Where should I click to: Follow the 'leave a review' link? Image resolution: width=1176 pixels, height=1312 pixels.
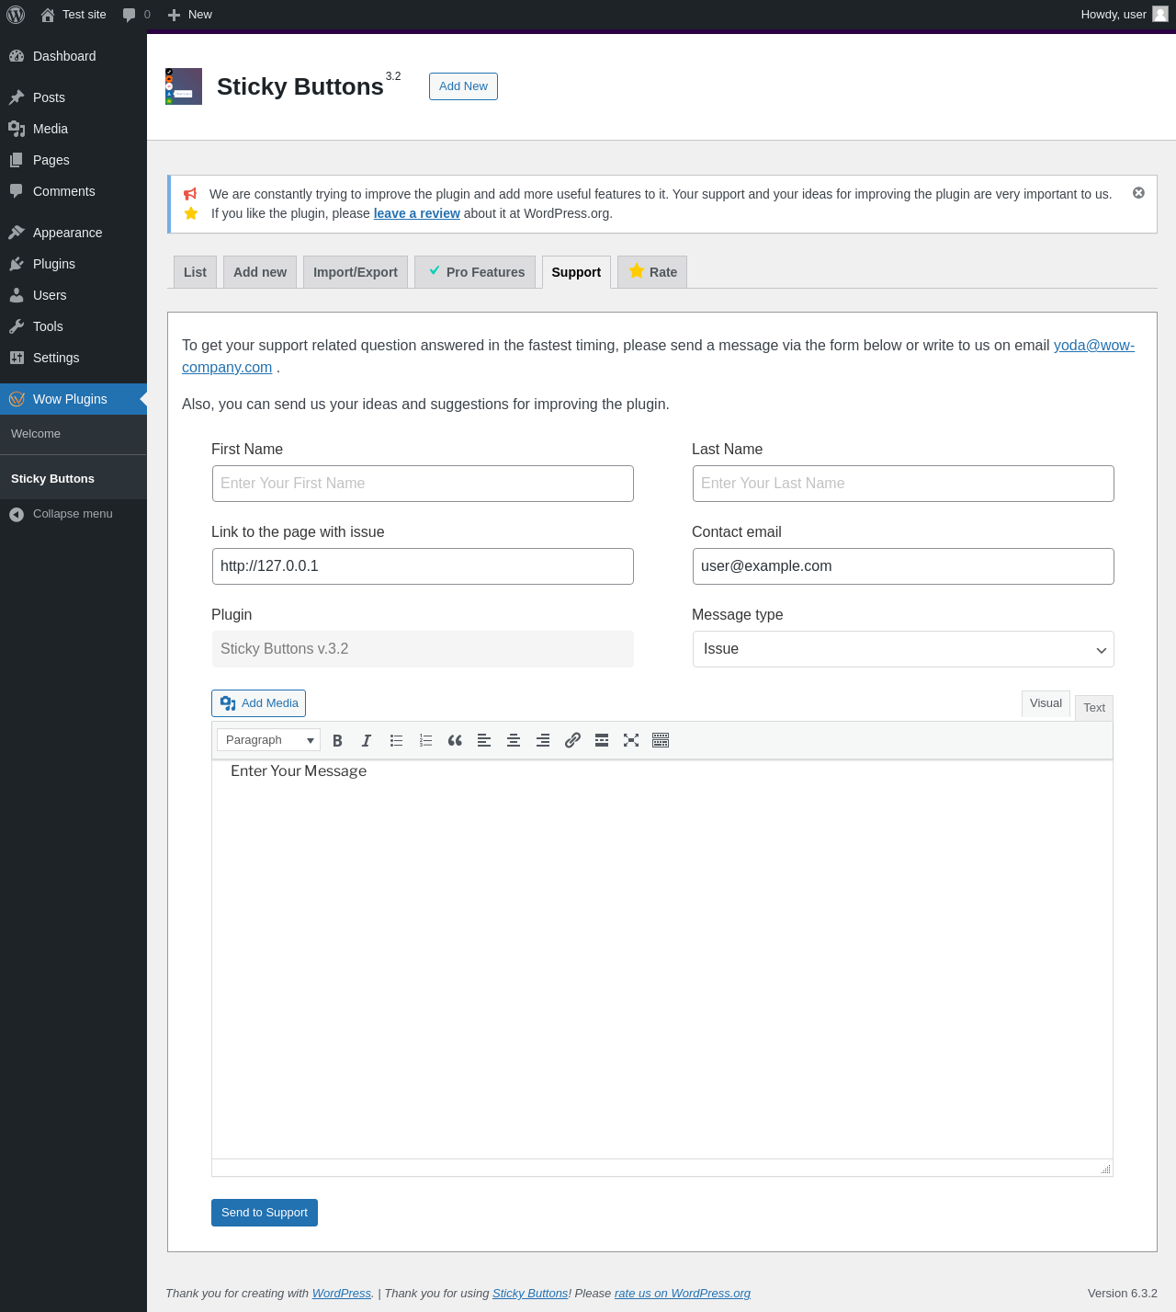(x=416, y=213)
